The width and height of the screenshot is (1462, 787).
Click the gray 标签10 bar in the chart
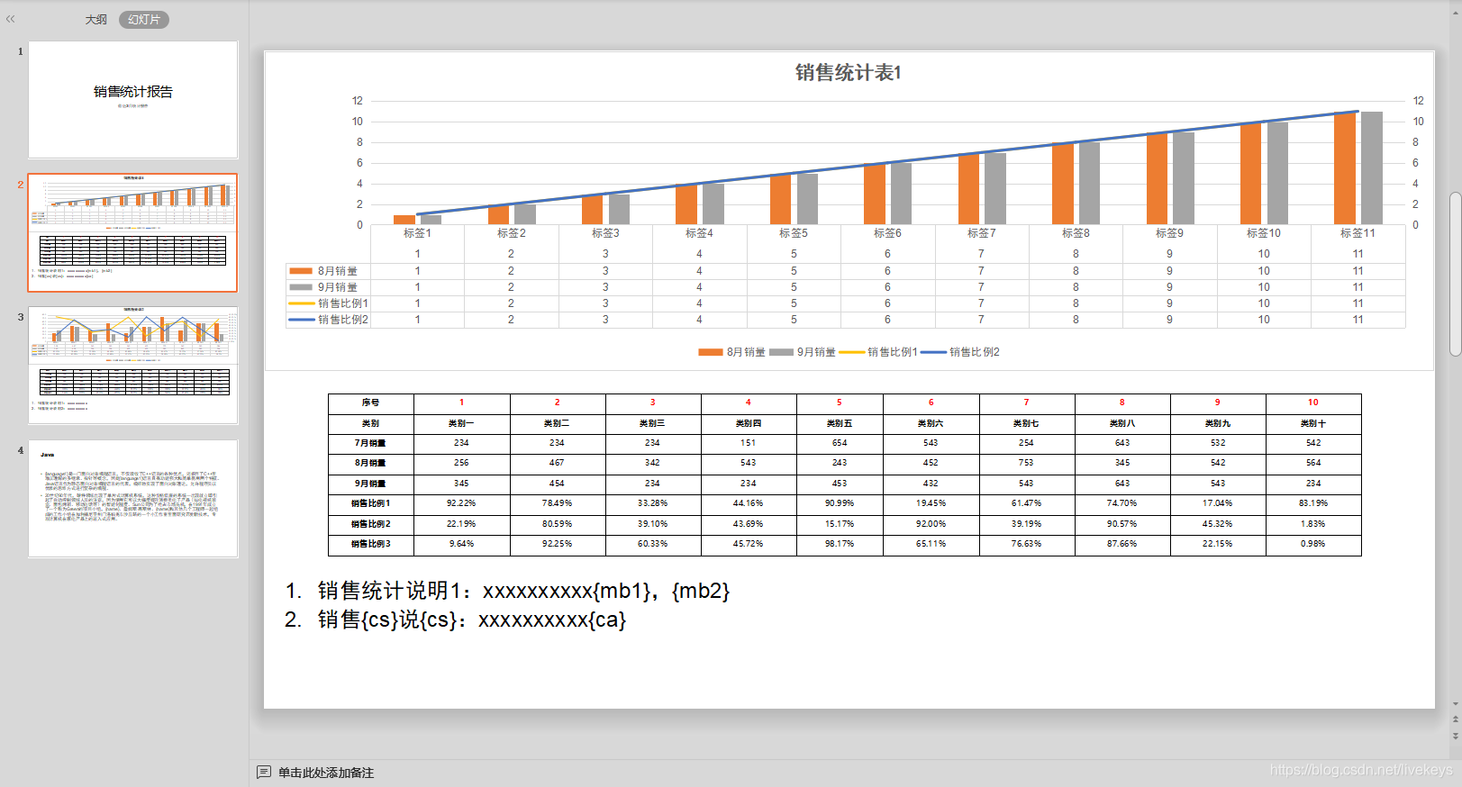tap(1277, 173)
